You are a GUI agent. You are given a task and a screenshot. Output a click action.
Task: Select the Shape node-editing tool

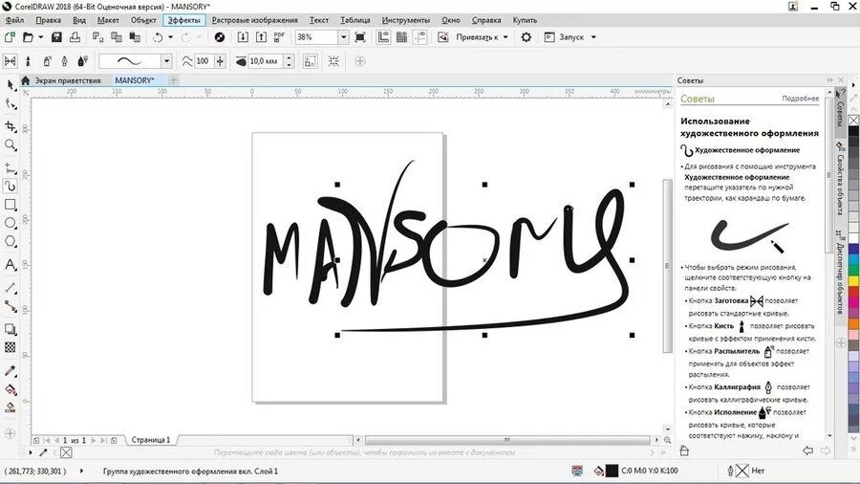10,103
